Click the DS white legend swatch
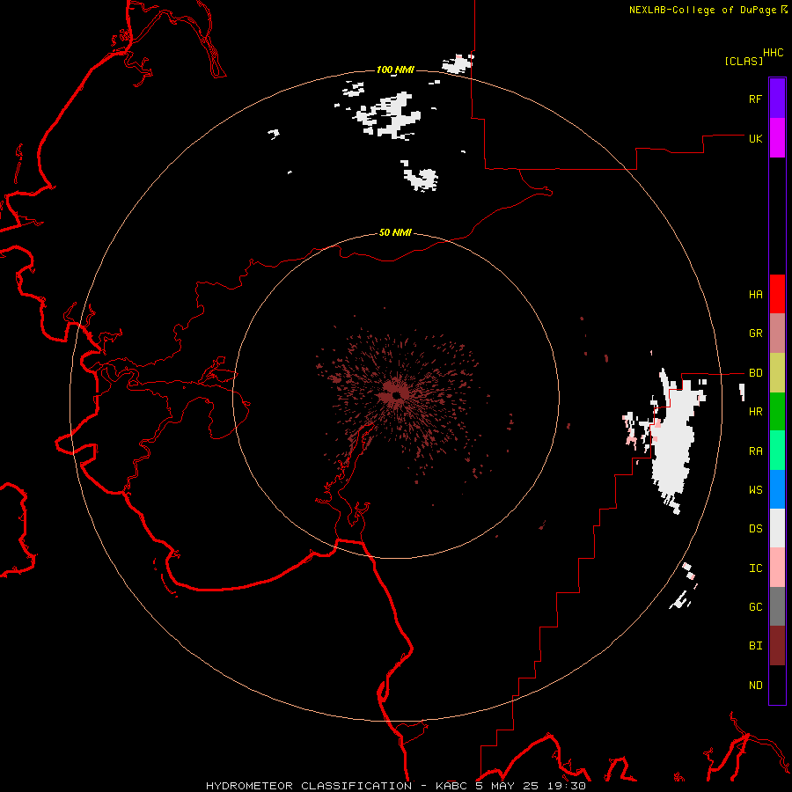Image resolution: width=792 pixels, height=792 pixels. click(x=777, y=528)
